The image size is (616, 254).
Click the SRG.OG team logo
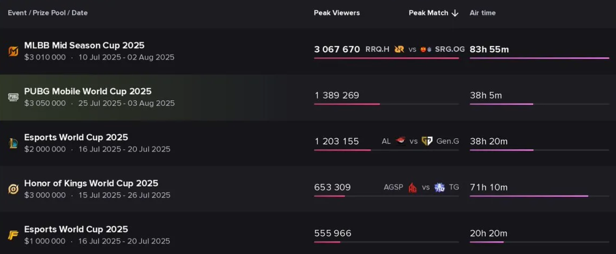pos(426,49)
